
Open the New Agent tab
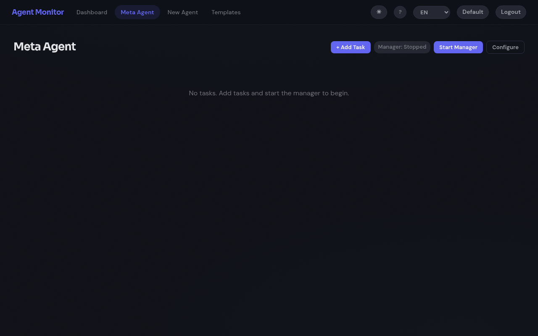click(183, 12)
